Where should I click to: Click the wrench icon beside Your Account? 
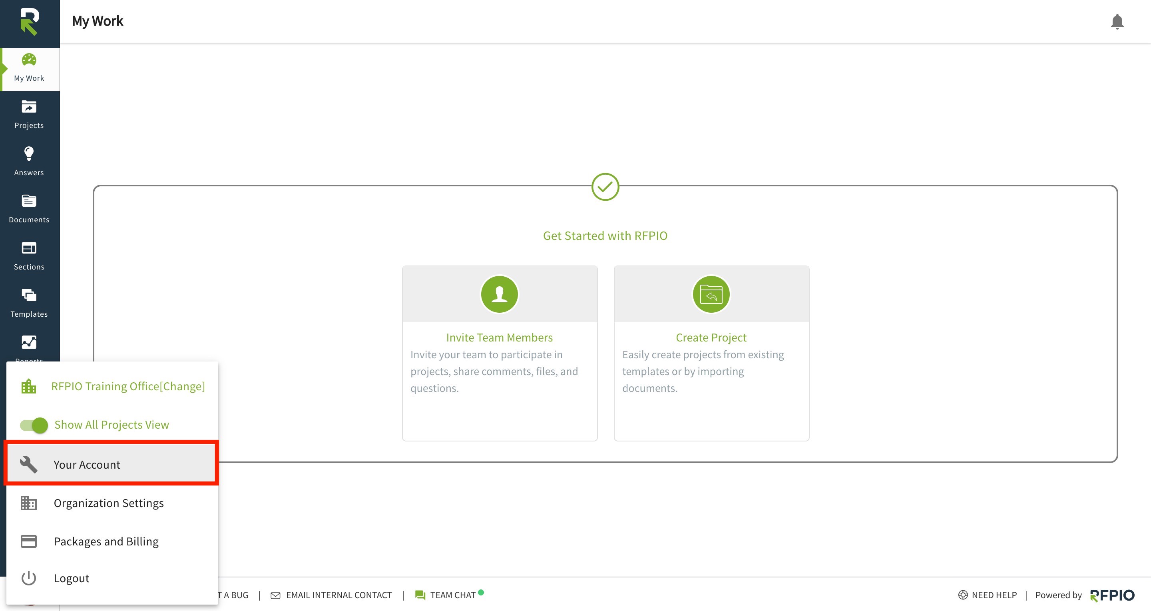(x=29, y=464)
